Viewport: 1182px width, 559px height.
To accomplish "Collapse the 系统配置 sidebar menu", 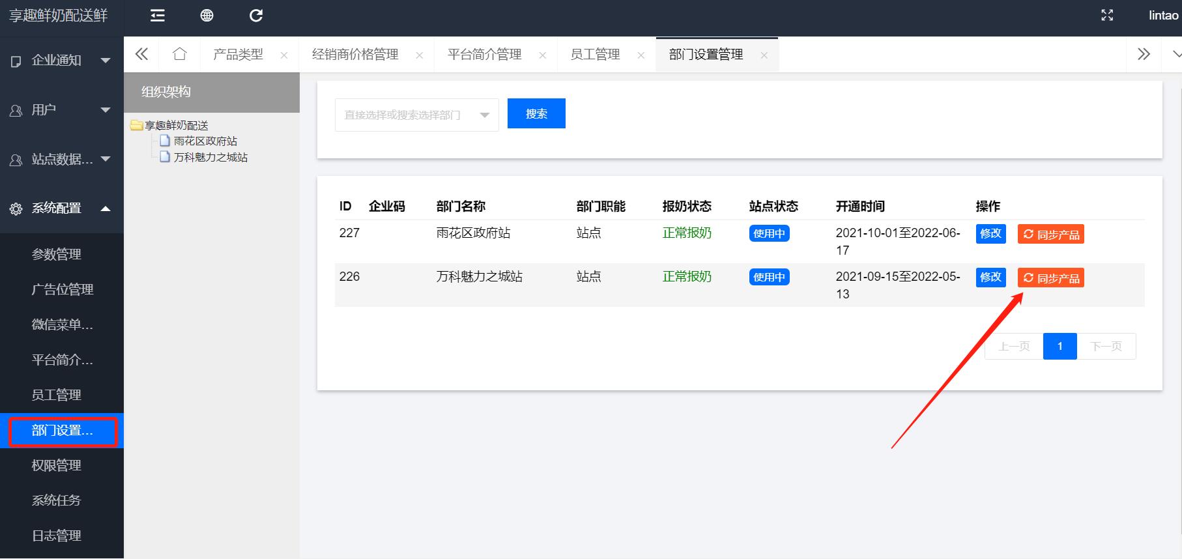I will tap(61, 208).
